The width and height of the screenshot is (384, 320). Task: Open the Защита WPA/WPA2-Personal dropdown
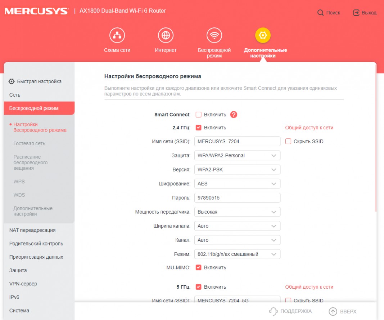click(x=237, y=155)
